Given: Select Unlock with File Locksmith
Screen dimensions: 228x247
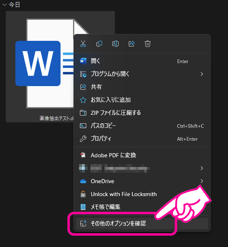Looking at the screenshot, I should coord(142,194).
